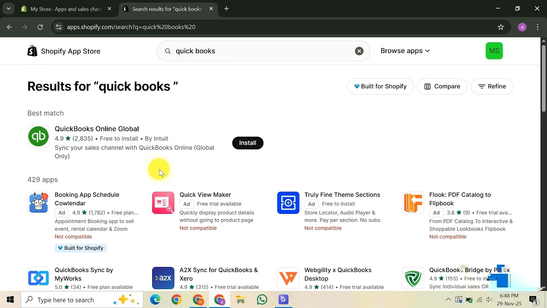Open the Chrome profile avatar

tap(522, 27)
